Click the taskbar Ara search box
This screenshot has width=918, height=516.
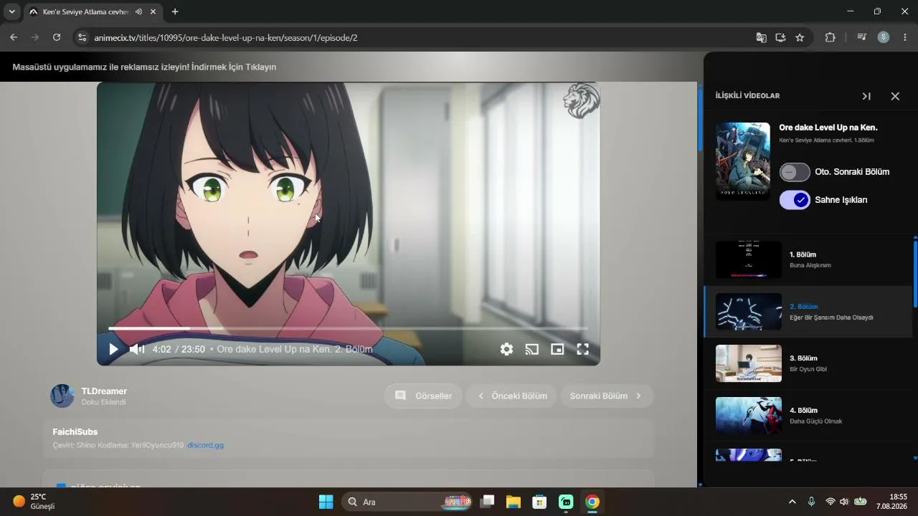pyautogui.click(x=407, y=502)
